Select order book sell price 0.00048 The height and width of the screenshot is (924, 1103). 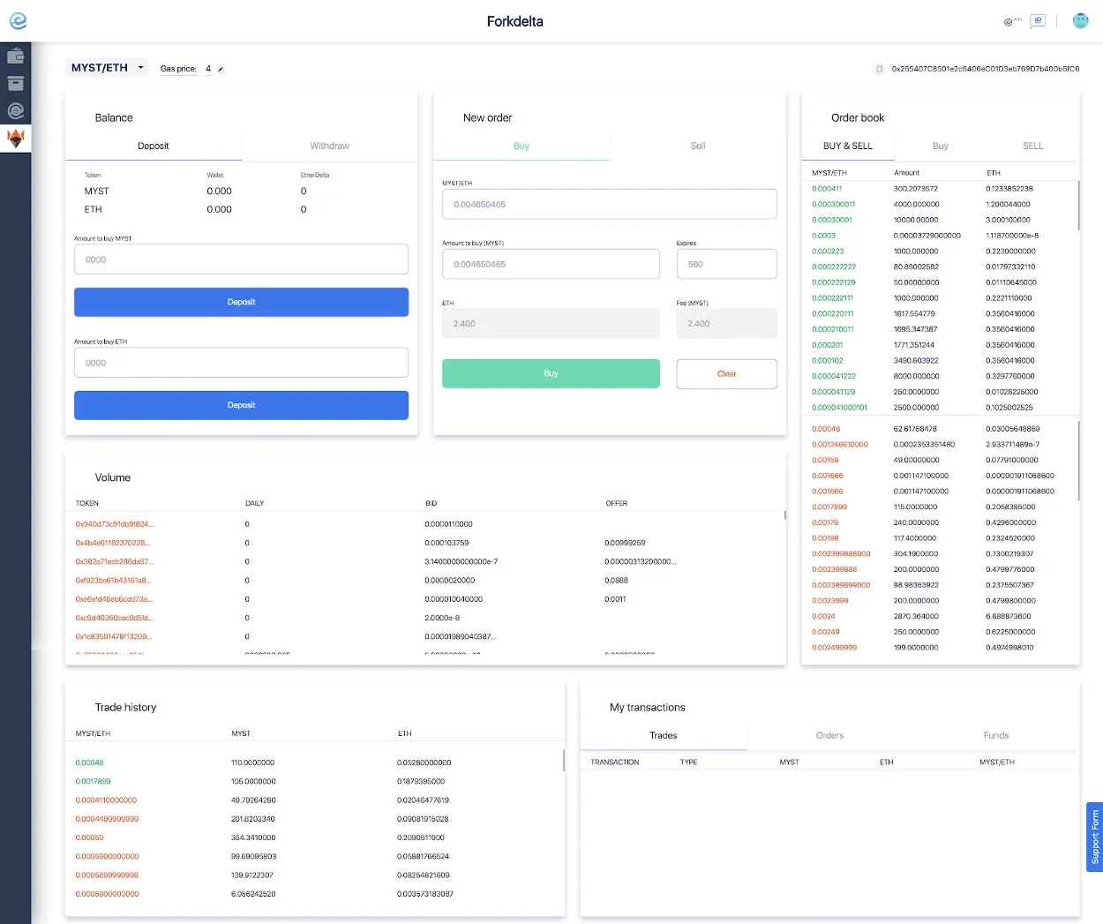(x=826, y=429)
